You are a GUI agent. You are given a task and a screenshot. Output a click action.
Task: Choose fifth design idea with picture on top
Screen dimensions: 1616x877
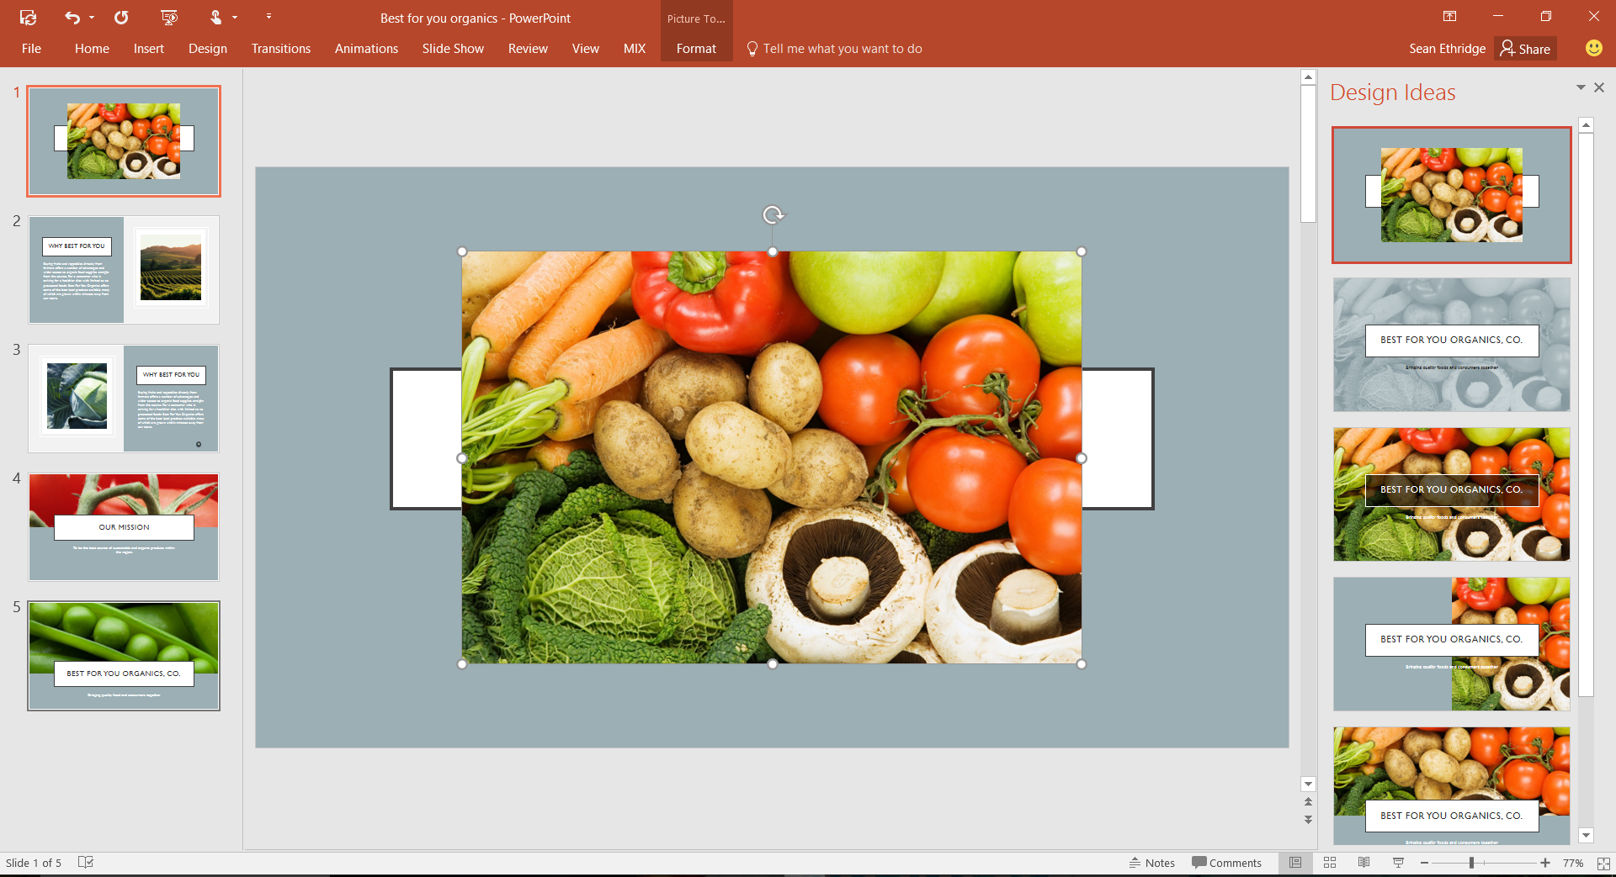click(x=1452, y=786)
